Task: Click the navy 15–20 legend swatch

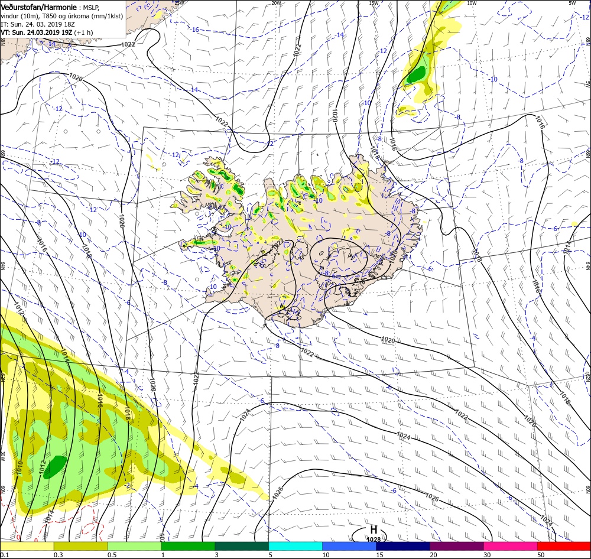Action: [403, 546]
